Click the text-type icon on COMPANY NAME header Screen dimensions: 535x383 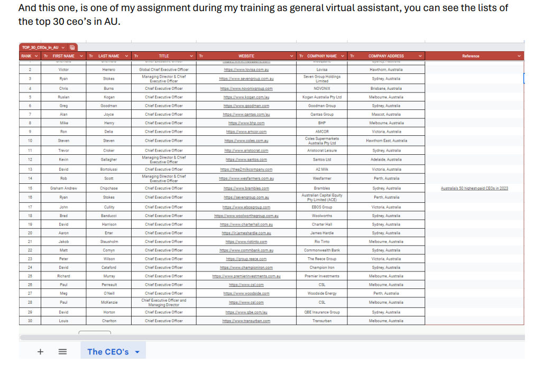pyautogui.click(x=301, y=56)
